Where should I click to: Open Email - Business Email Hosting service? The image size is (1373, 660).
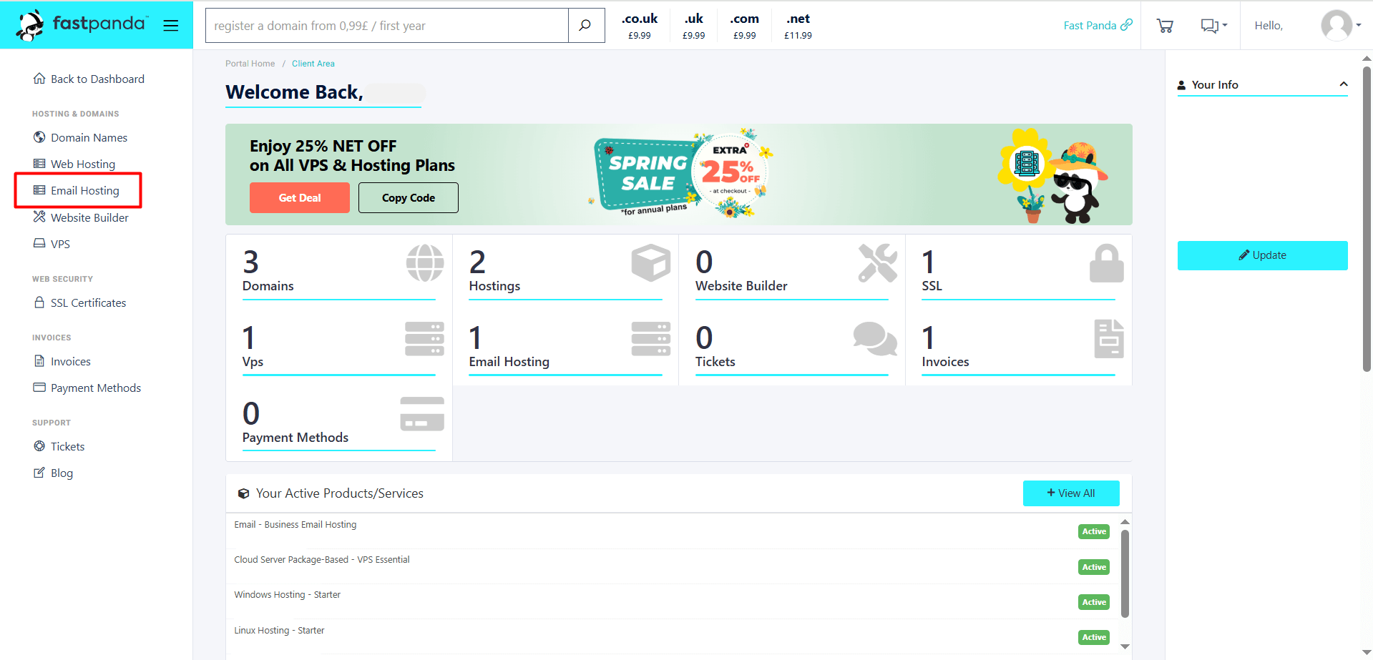pos(295,524)
